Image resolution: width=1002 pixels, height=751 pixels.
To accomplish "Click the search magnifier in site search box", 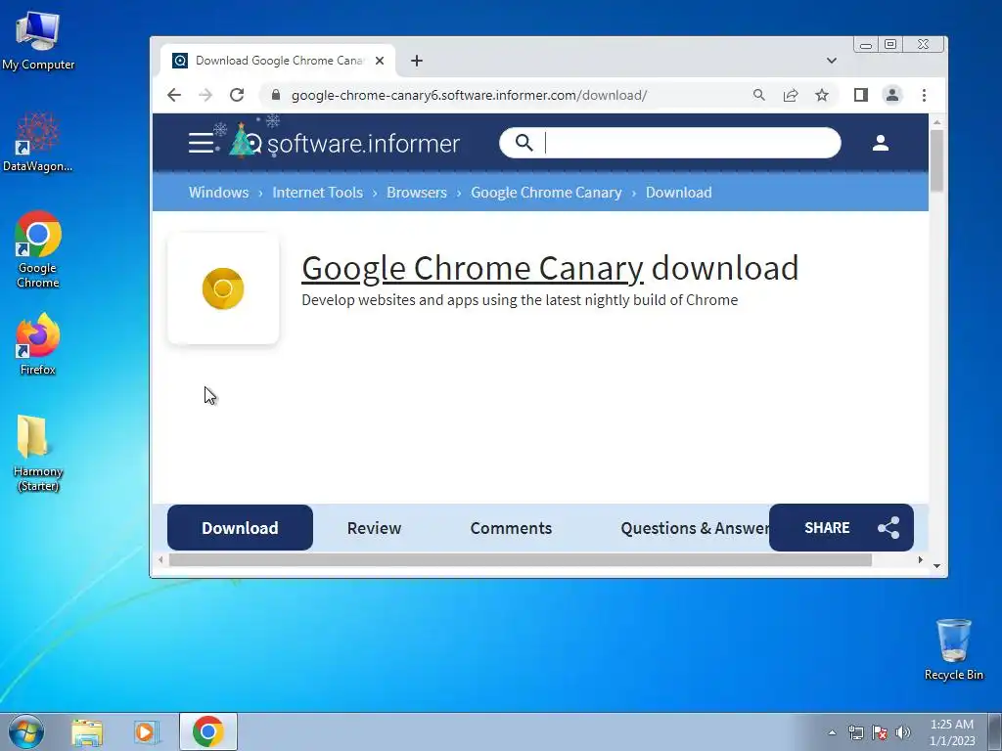I will (524, 143).
